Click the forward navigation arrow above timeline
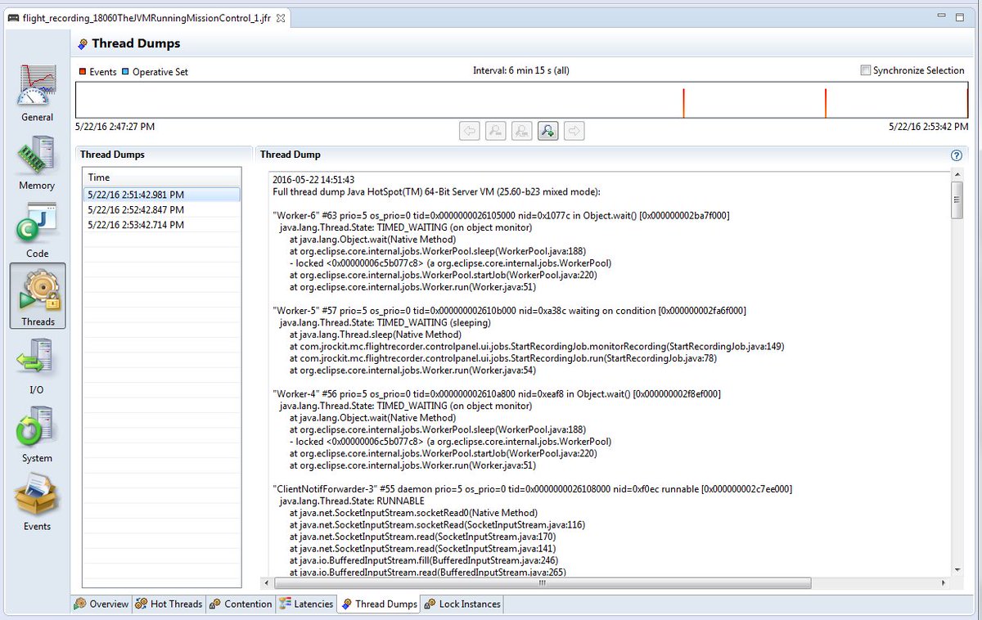 coord(574,130)
